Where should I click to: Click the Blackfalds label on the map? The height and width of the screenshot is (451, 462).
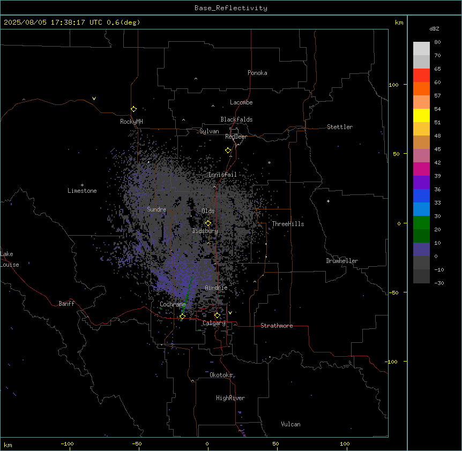coord(236,119)
